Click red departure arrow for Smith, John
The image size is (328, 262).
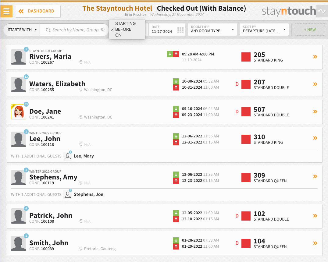coord(176,246)
